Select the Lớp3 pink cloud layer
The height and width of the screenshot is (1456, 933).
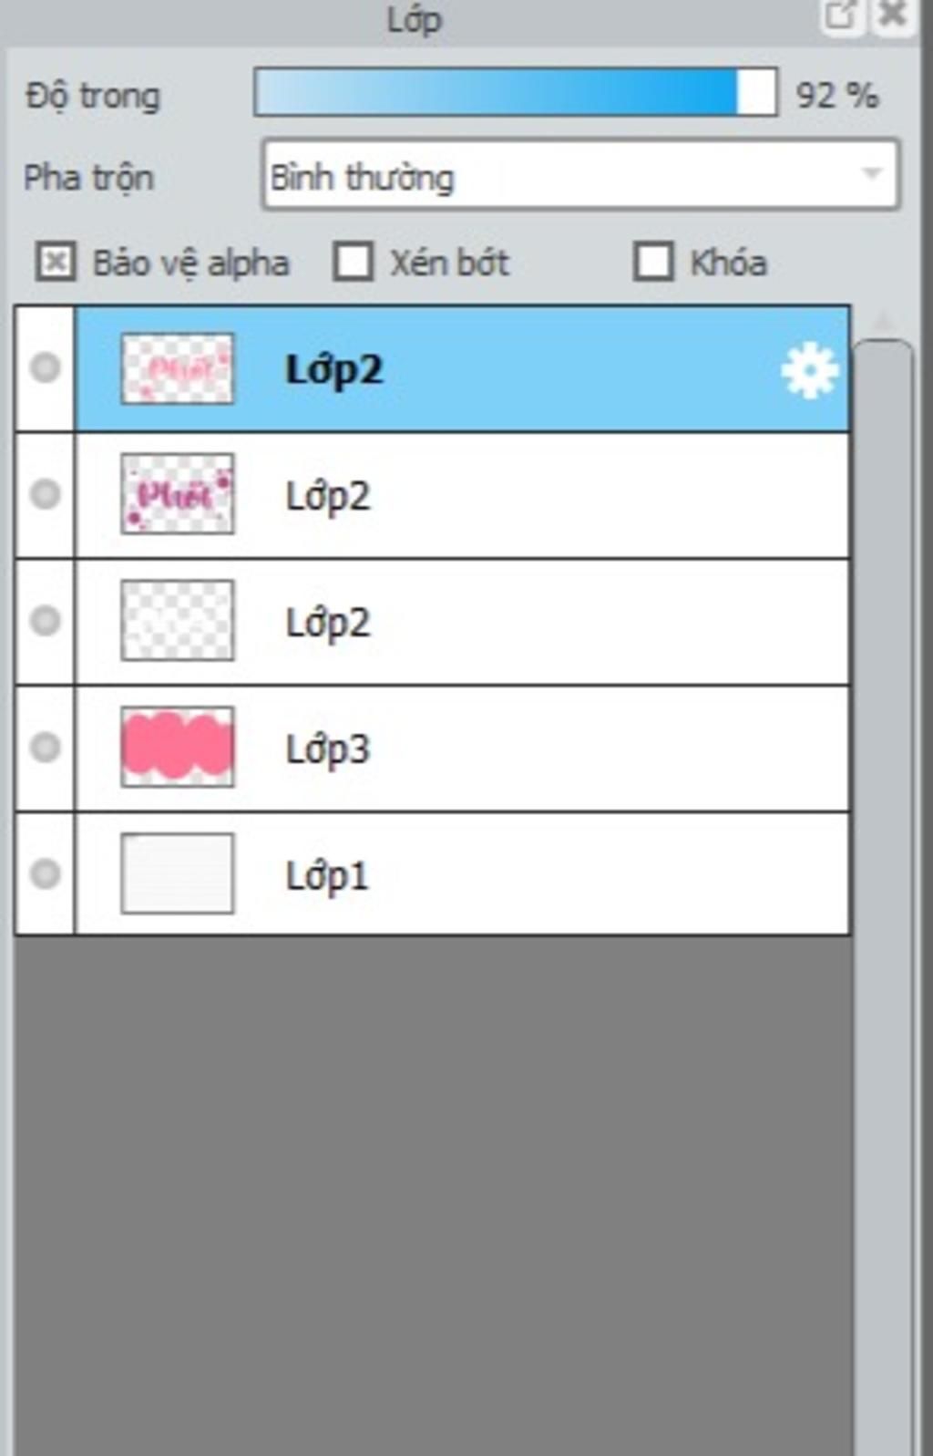[463, 749]
